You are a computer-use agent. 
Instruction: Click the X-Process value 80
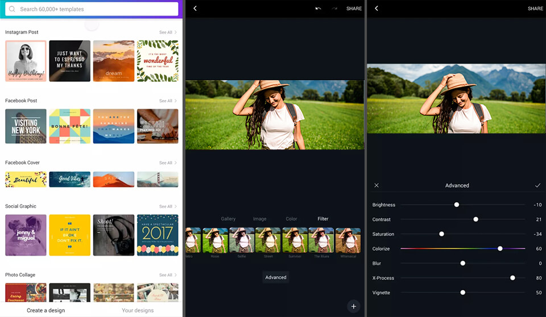[x=539, y=278]
